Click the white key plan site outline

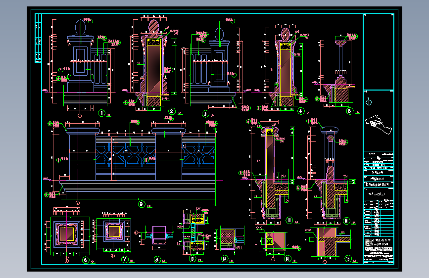click(x=379, y=125)
